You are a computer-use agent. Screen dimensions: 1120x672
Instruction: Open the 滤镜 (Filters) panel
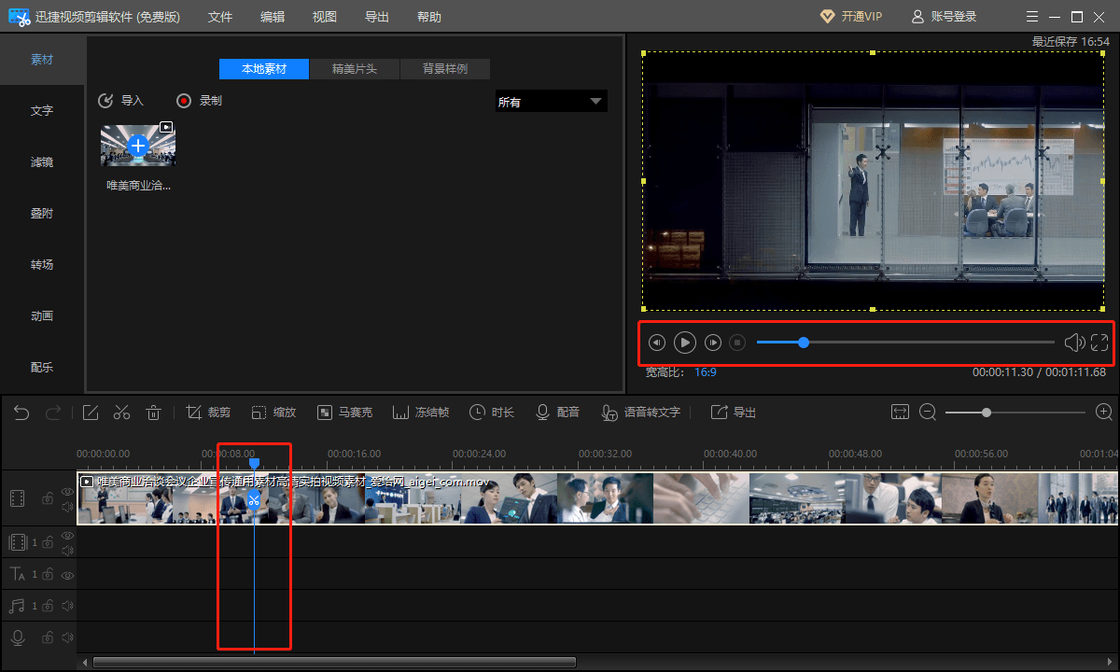(x=41, y=161)
